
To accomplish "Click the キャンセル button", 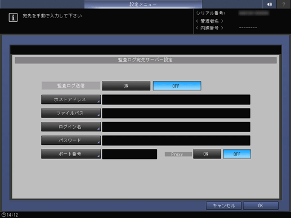I will (223, 206).
